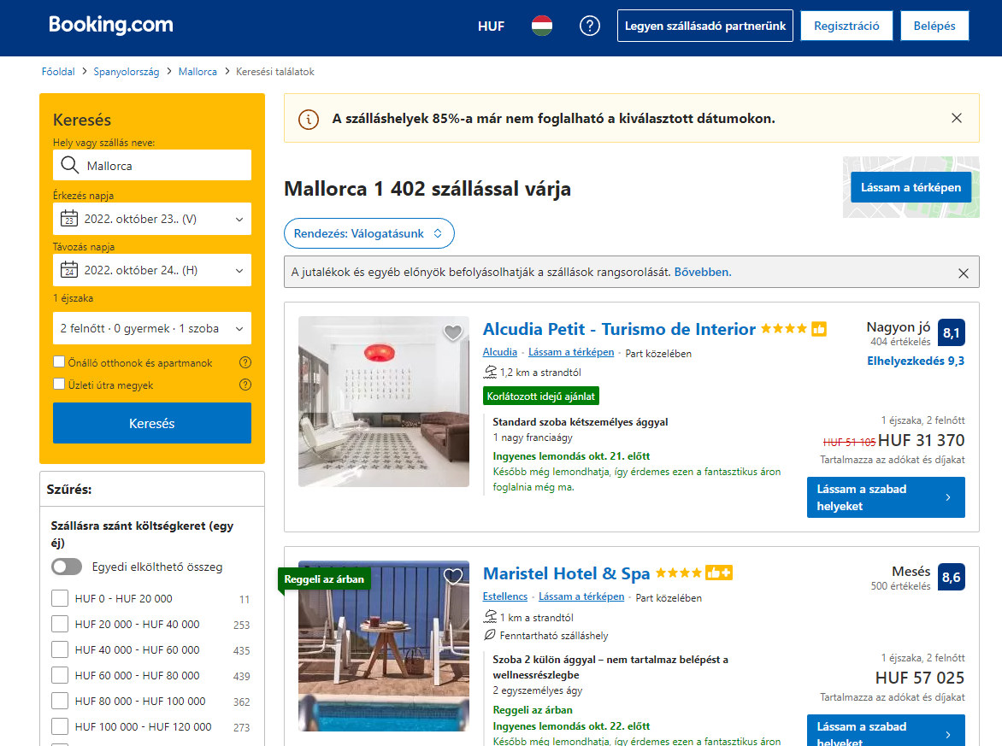This screenshot has height=746, width=1002.
Task: Go to "Főoldal" via the breadcrumb
Action: (57, 72)
